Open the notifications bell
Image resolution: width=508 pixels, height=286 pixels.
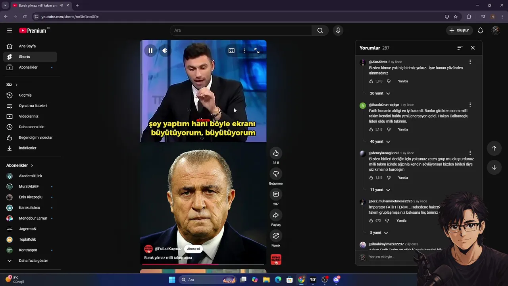click(x=481, y=30)
